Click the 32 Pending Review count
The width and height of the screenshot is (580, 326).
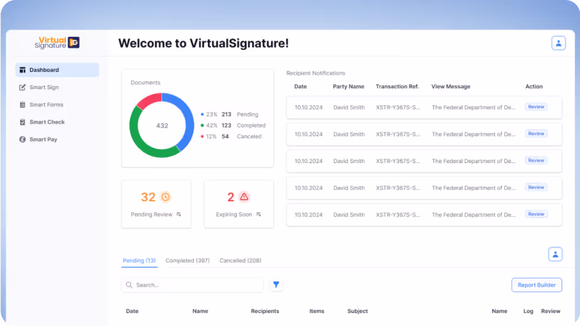point(148,197)
